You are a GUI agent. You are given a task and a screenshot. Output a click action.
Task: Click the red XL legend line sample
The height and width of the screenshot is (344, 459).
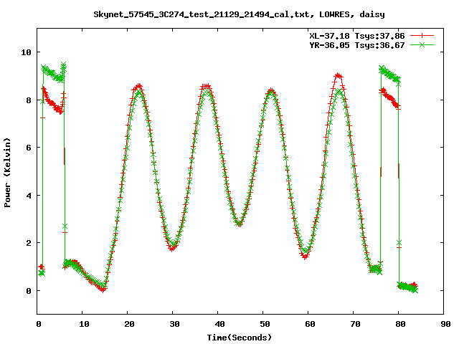(422, 36)
